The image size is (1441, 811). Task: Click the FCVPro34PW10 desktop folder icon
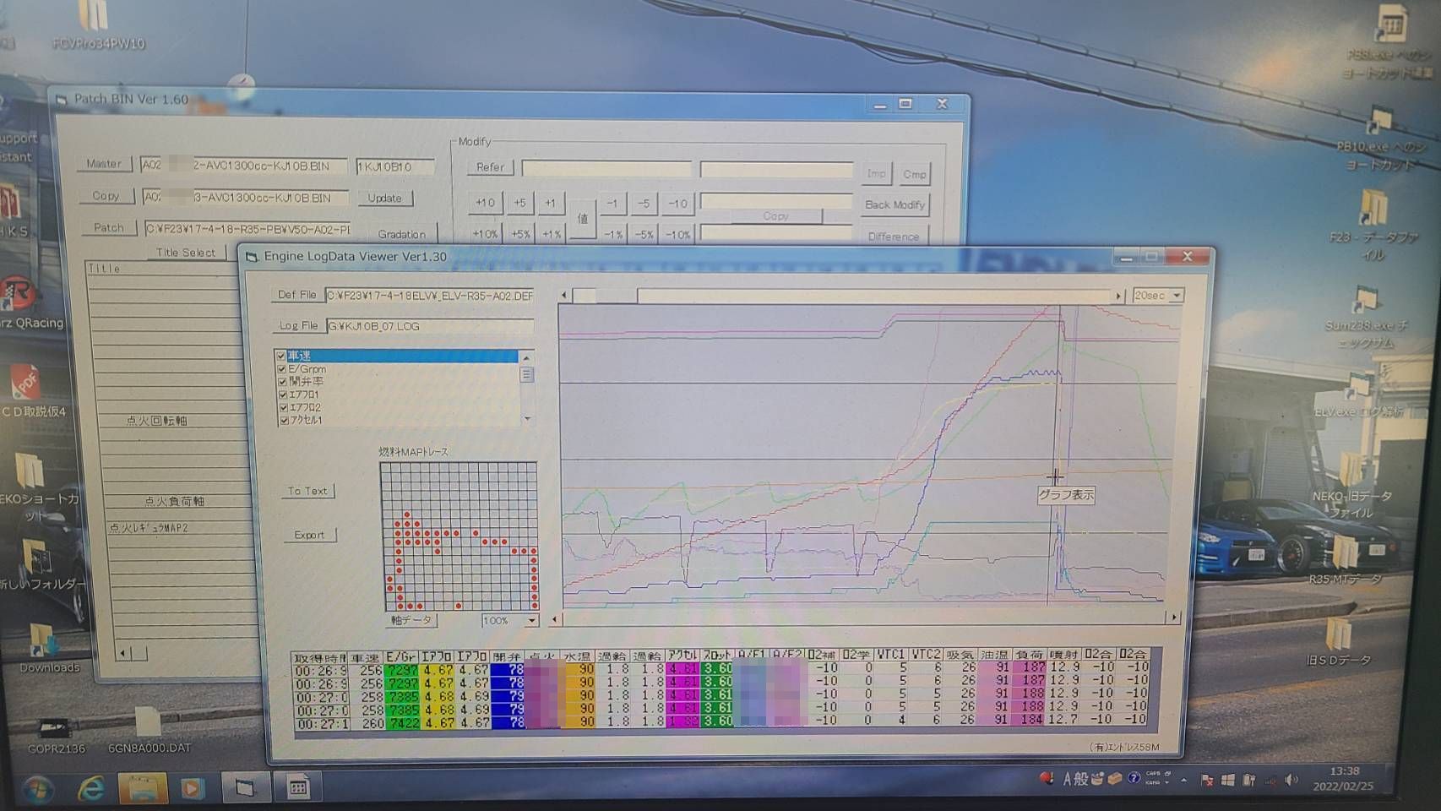(x=95, y=19)
